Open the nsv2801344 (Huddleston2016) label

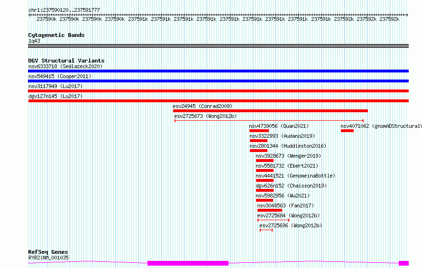(288, 146)
